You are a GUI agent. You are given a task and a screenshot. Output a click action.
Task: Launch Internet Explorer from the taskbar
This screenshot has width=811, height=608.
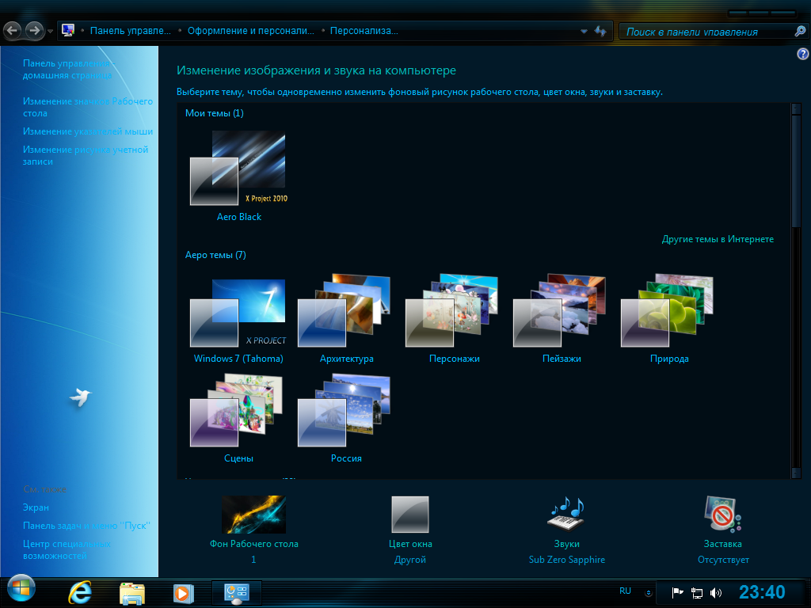pyautogui.click(x=80, y=592)
